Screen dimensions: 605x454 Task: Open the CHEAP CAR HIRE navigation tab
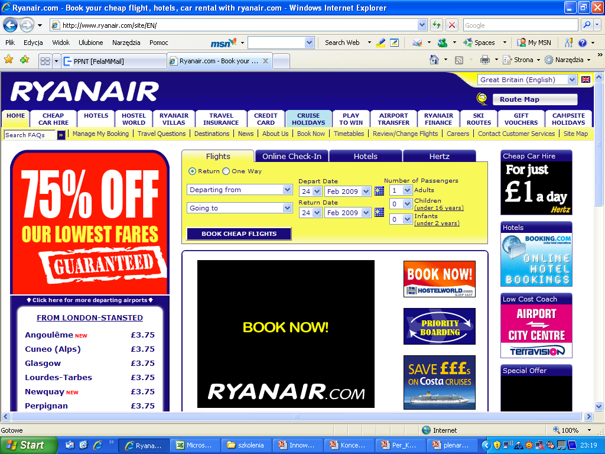tap(53, 119)
